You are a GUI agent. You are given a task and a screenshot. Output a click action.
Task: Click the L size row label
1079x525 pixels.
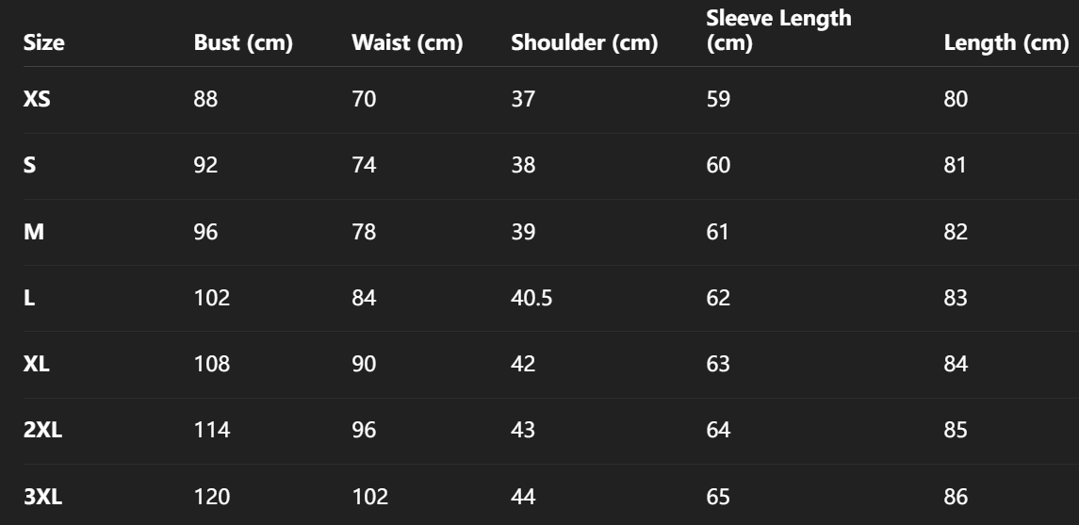tap(28, 297)
